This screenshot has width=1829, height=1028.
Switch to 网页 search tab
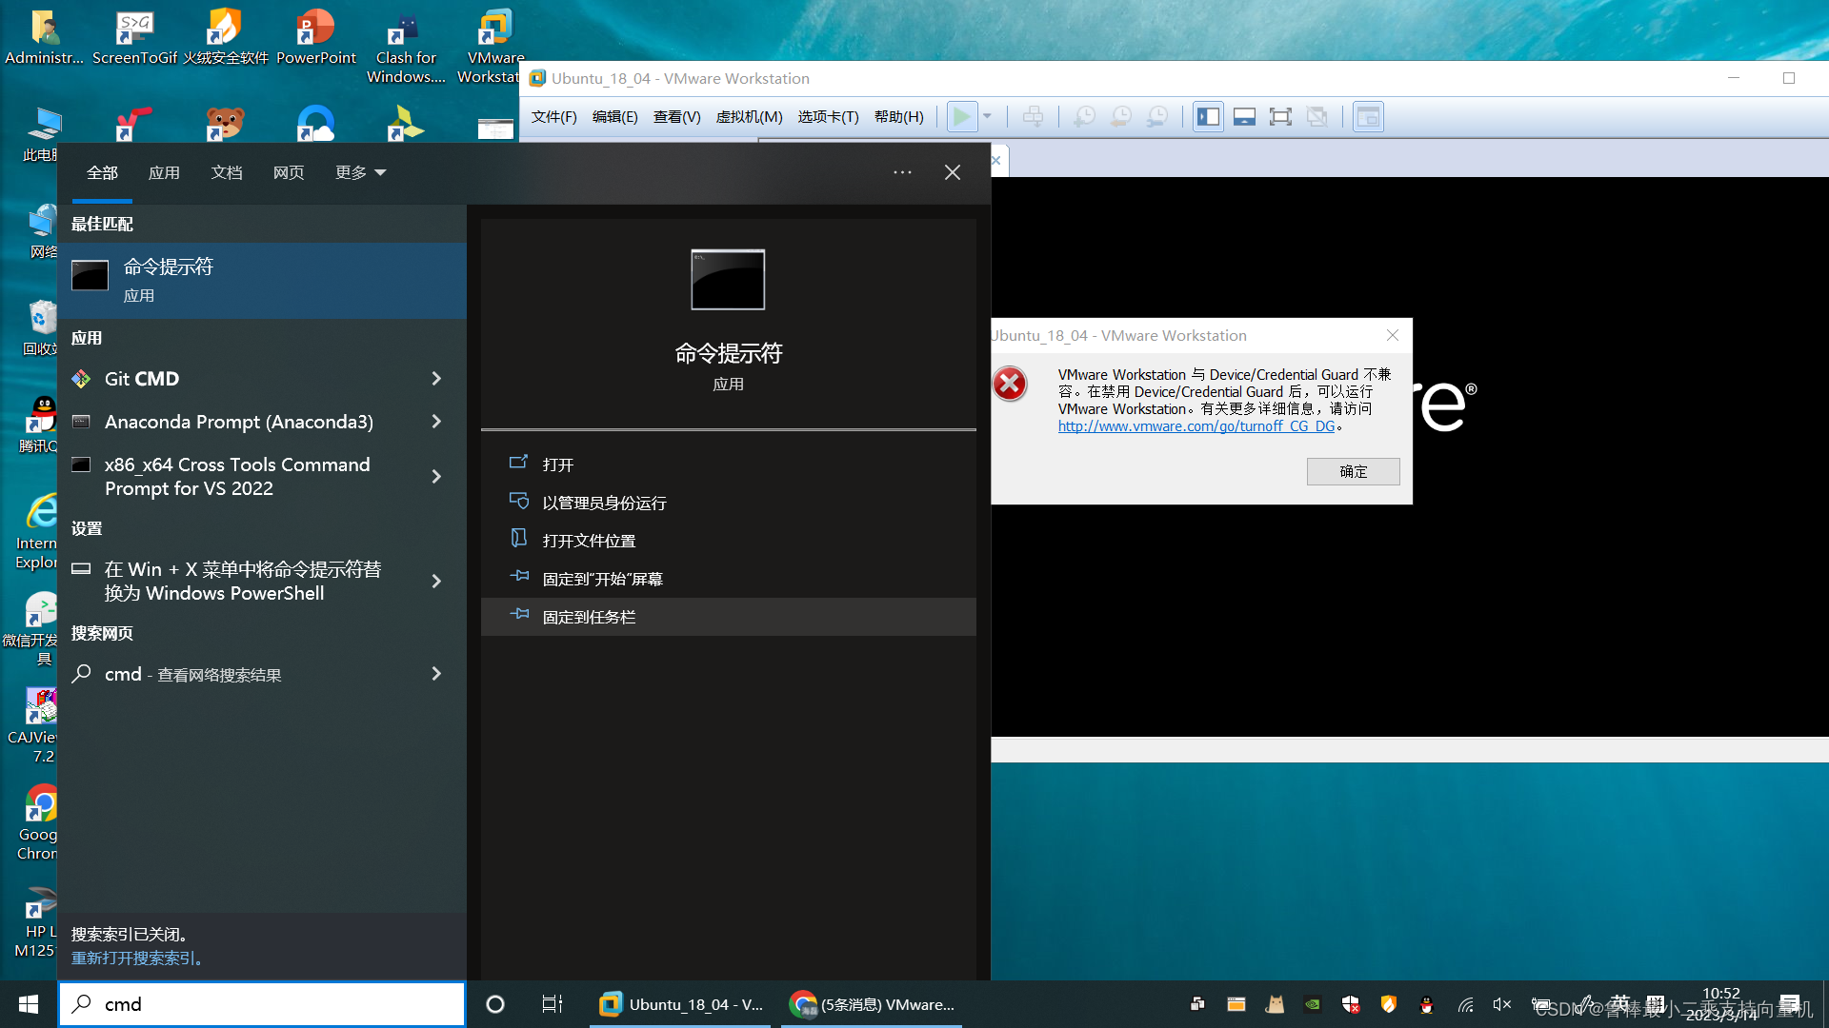(289, 172)
